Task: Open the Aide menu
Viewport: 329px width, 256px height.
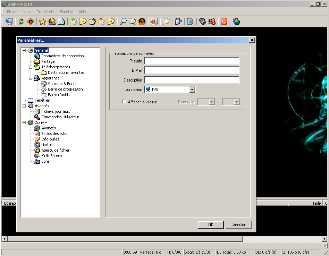Action: [82, 12]
